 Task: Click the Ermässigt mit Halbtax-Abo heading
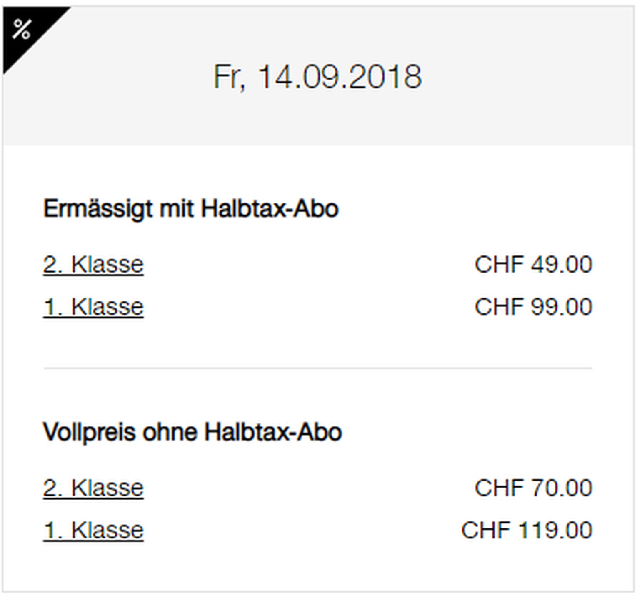click(191, 209)
